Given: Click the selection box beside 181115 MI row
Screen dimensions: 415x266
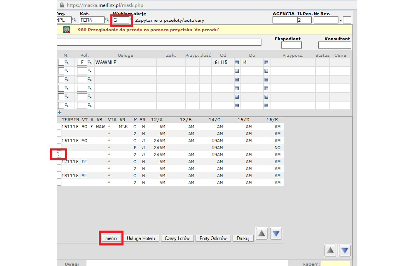Looking at the screenshot, I should pos(59,176).
